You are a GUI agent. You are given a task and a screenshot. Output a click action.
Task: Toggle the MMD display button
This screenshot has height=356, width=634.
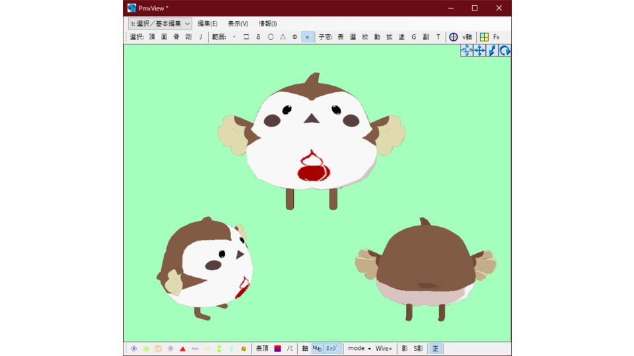[318, 348]
